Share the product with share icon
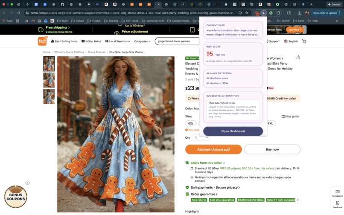Viewport: 344px width, 215px height. (x=298, y=58)
